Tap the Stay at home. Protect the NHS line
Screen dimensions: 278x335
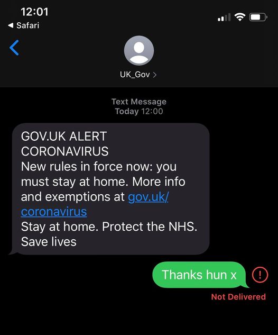pos(109,227)
